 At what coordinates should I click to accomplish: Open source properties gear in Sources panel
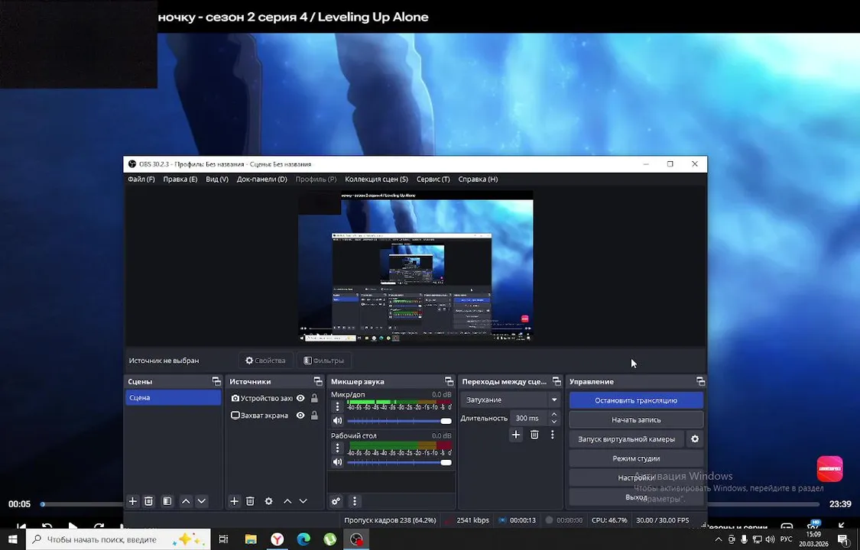[269, 501]
